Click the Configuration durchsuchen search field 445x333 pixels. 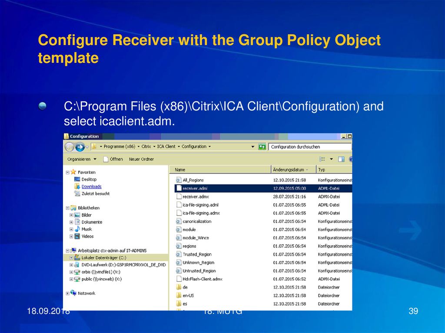(x=310, y=147)
